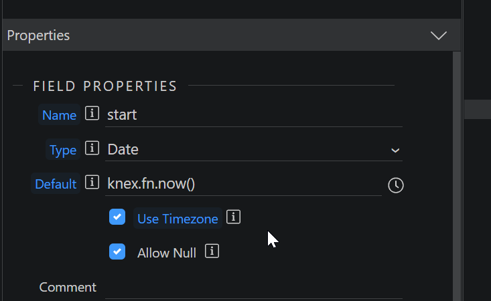Click the Type dropdown arrow

click(x=395, y=150)
